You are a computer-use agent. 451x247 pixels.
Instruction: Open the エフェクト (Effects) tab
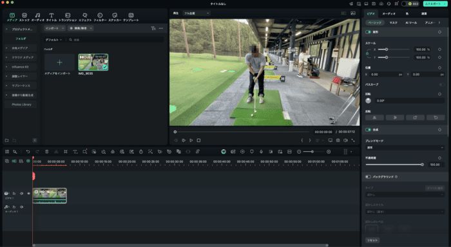tap(85, 17)
